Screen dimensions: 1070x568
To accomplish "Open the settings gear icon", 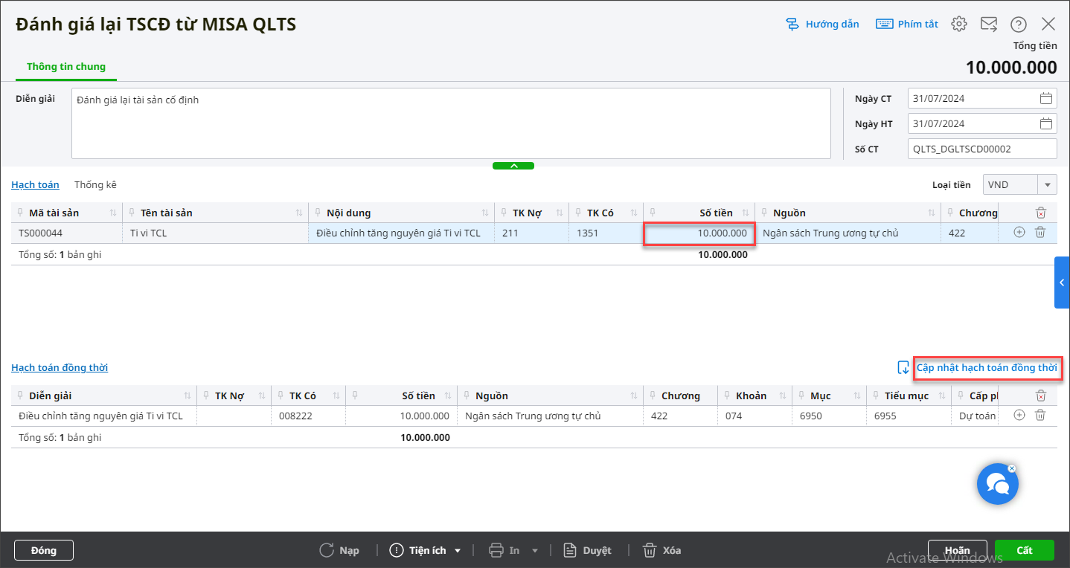I will (959, 24).
